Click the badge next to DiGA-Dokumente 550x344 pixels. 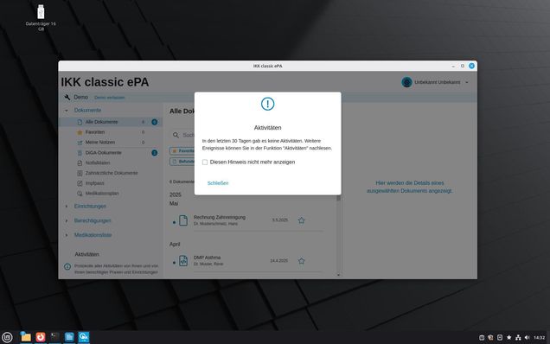154,153
